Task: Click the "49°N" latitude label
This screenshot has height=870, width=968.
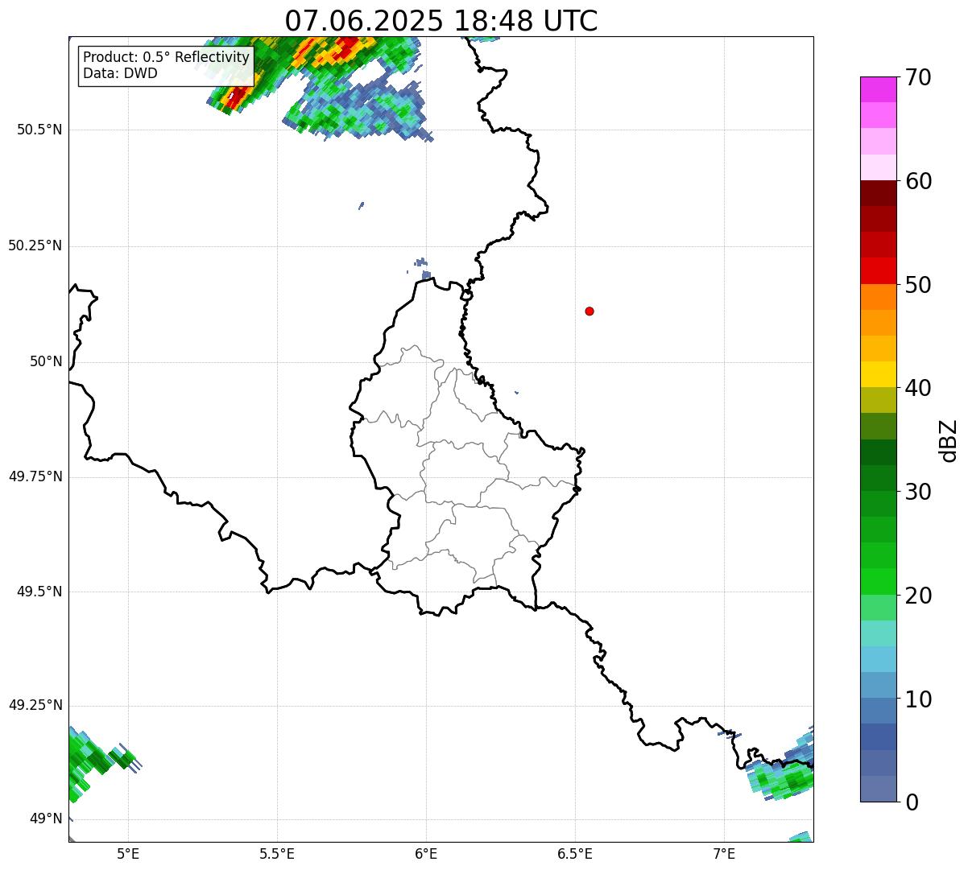Action: [46, 818]
